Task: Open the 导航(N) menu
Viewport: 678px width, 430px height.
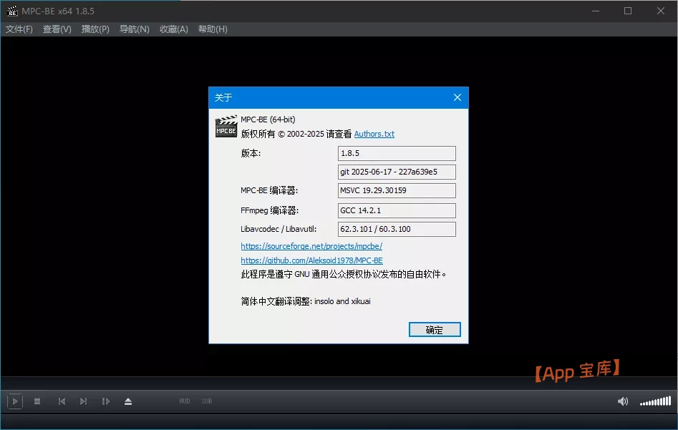Action: [133, 29]
